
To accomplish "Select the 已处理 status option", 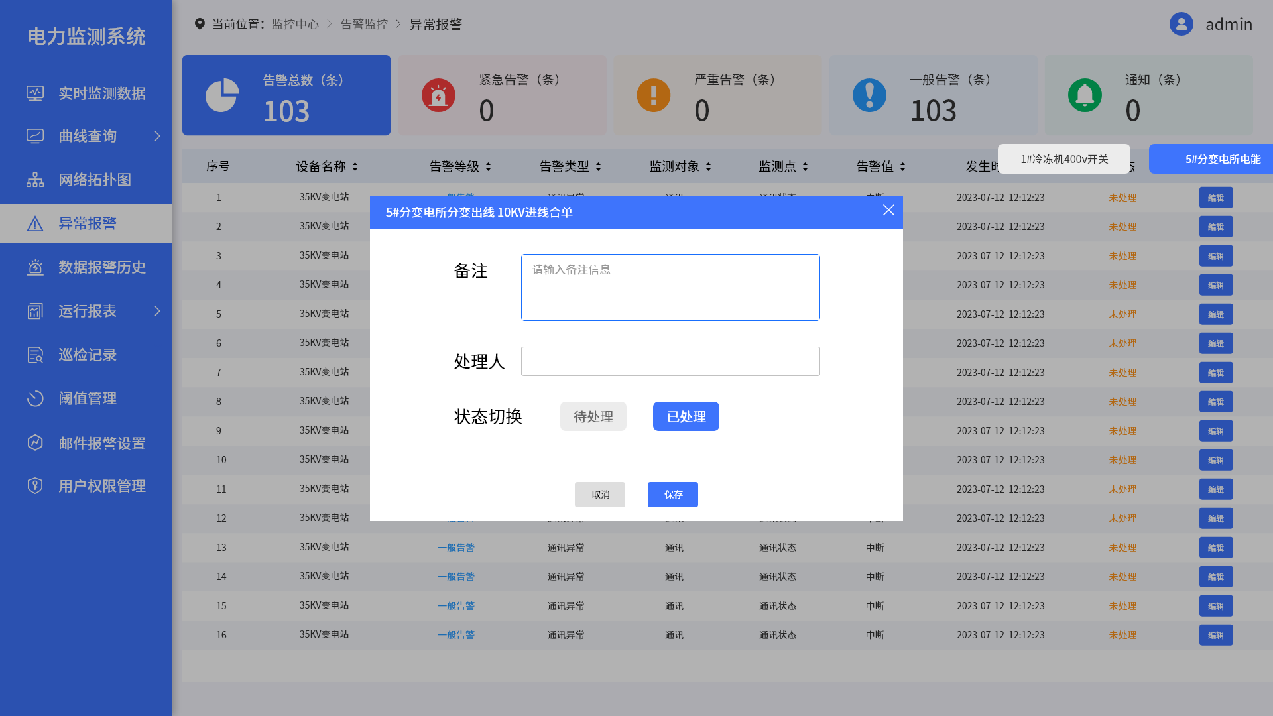I will coord(686,416).
